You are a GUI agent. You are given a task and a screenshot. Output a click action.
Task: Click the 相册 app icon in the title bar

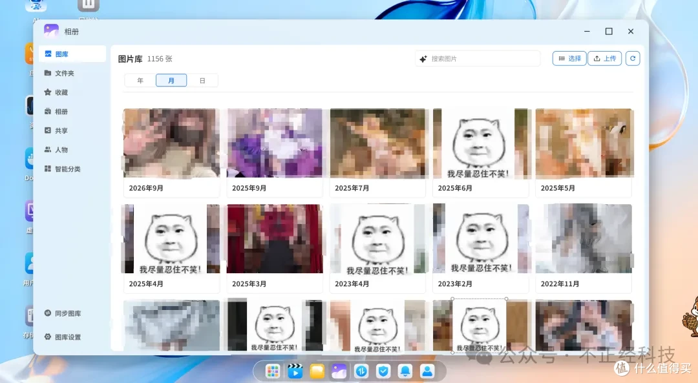click(51, 31)
